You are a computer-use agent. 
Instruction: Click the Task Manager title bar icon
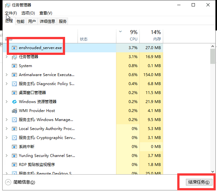(8, 5)
